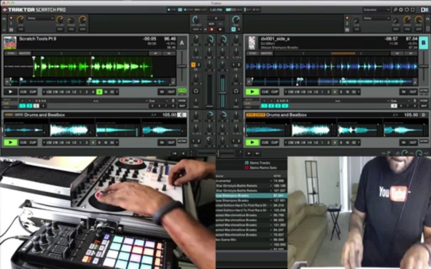Click hotcue 4 on Deck B

pyautogui.click(x=285, y=106)
